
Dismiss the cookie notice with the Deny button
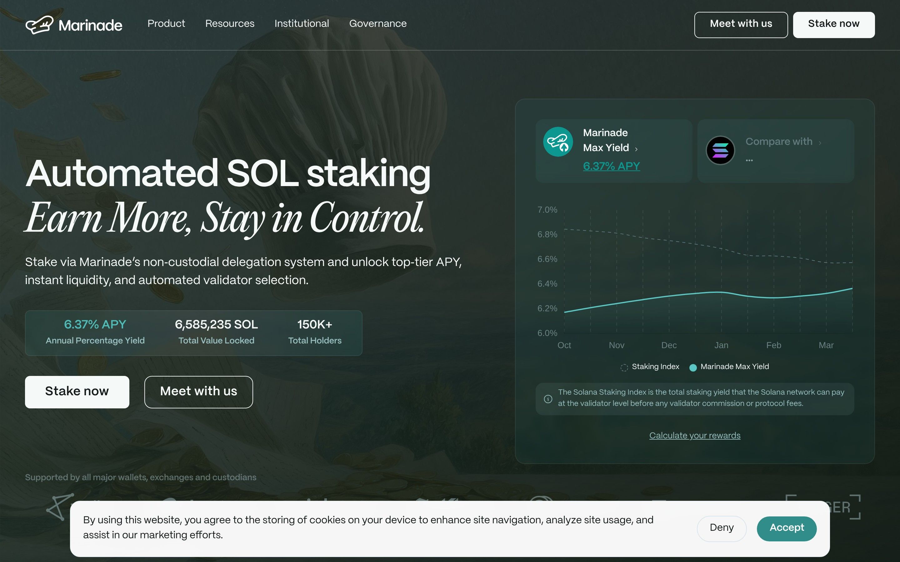pyautogui.click(x=722, y=528)
